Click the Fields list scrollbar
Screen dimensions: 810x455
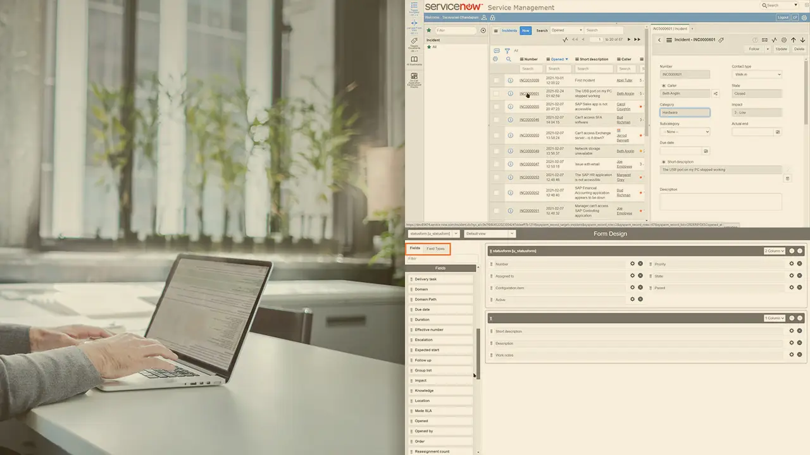pos(478,354)
